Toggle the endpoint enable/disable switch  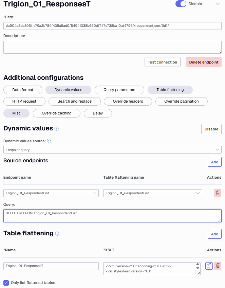[181, 4]
